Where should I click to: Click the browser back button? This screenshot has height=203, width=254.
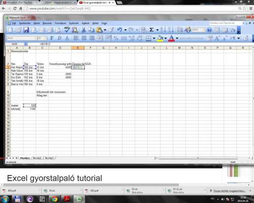[4, 9]
